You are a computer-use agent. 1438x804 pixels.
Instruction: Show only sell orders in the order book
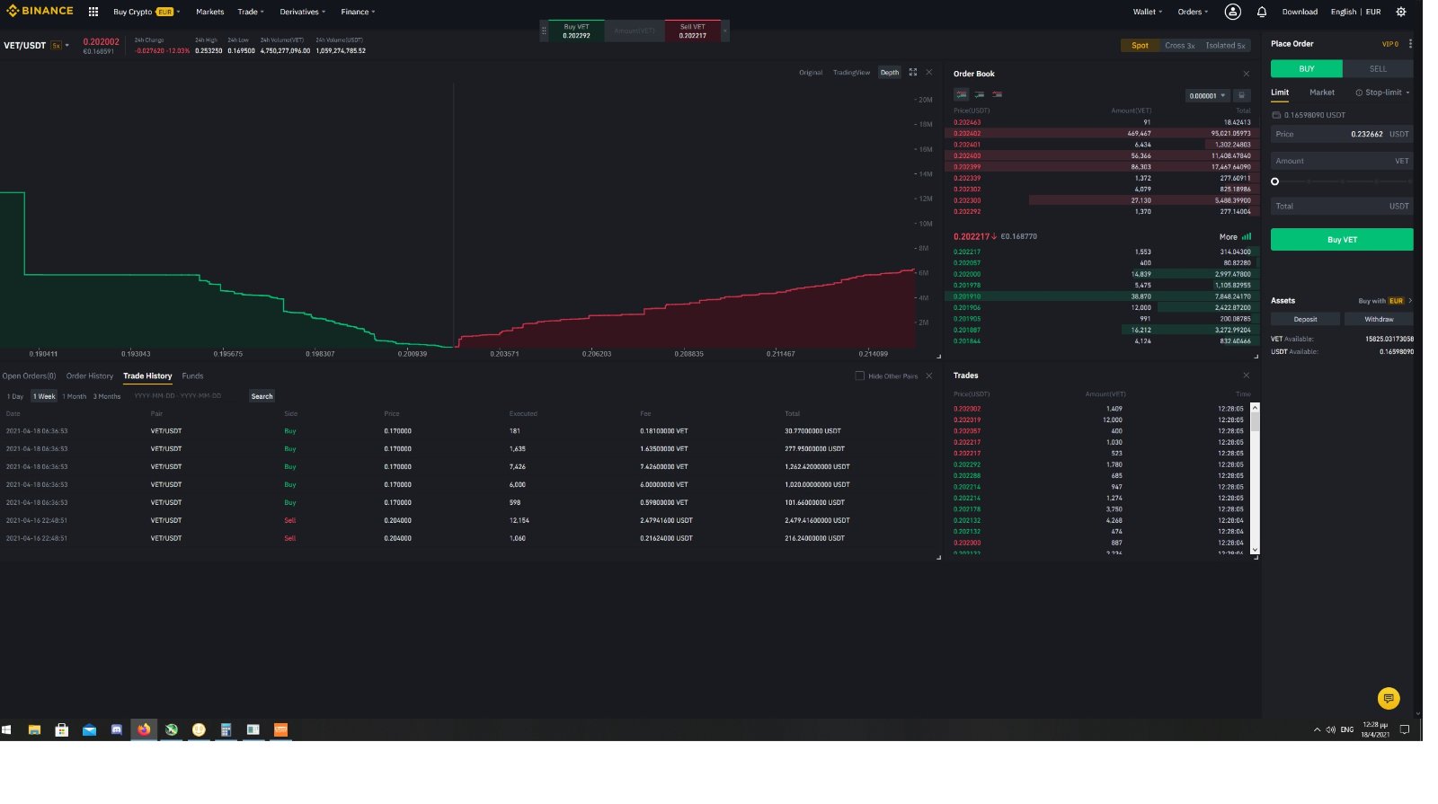998,94
